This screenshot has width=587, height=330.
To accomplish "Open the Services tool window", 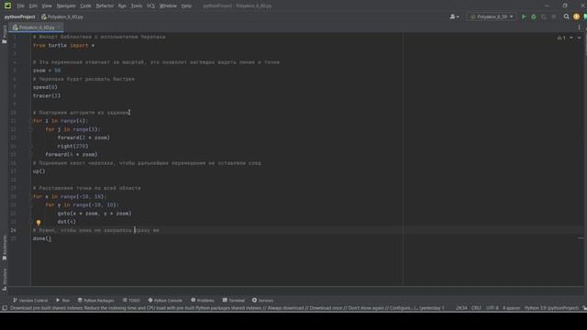I will (x=262, y=301).
